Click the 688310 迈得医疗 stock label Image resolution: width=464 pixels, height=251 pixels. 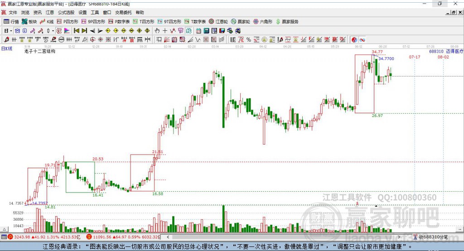[446, 52]
